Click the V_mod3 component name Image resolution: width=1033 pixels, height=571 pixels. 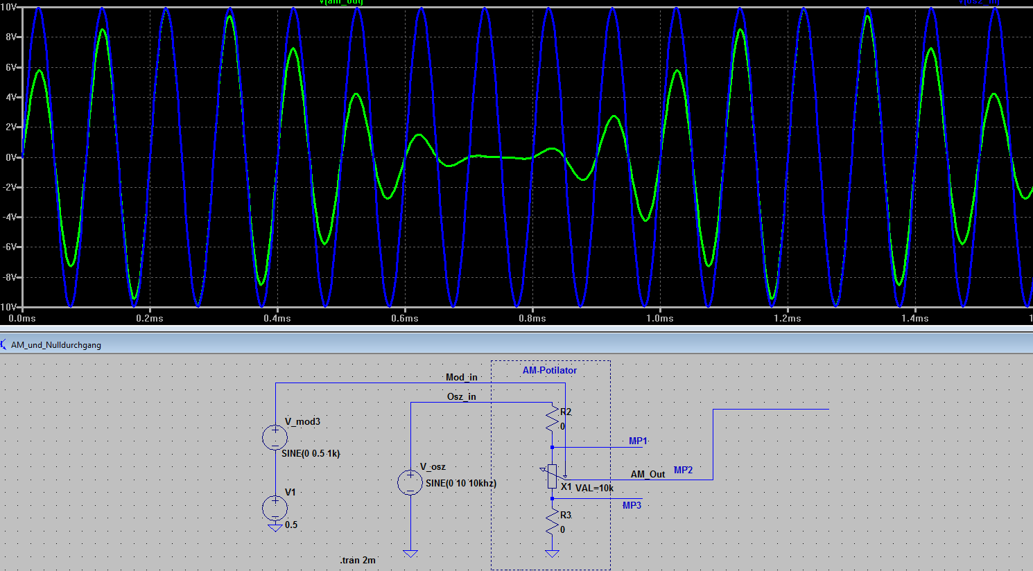click(x=302, y=421)
